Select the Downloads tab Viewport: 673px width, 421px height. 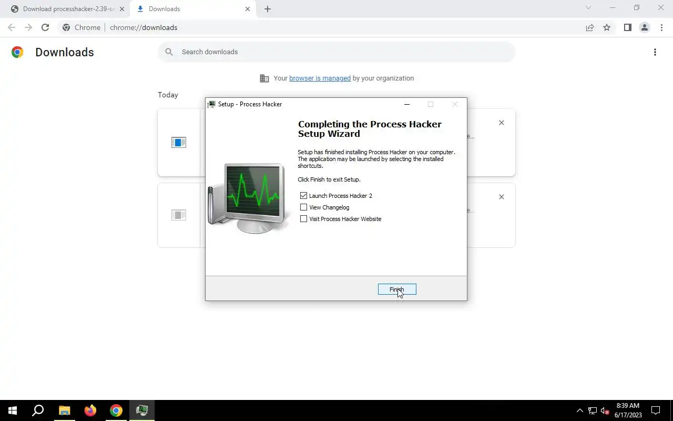pyautogui.click(x=192, y=9)
